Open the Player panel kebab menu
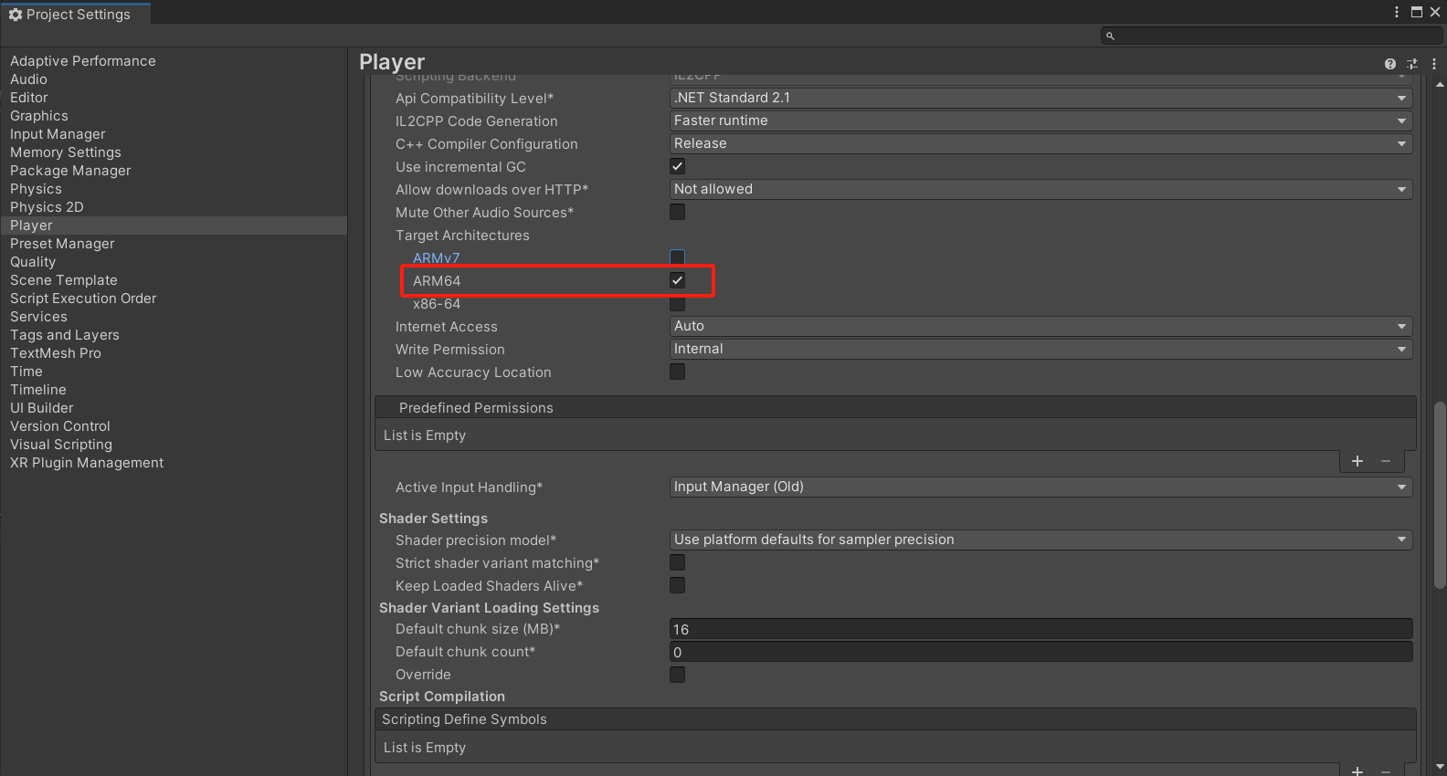 coord(1434,64)
